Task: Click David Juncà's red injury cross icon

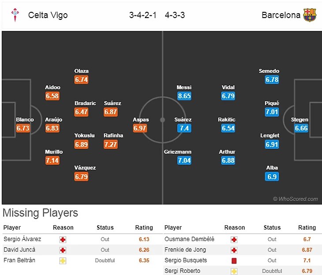Action: click(63, 250)
